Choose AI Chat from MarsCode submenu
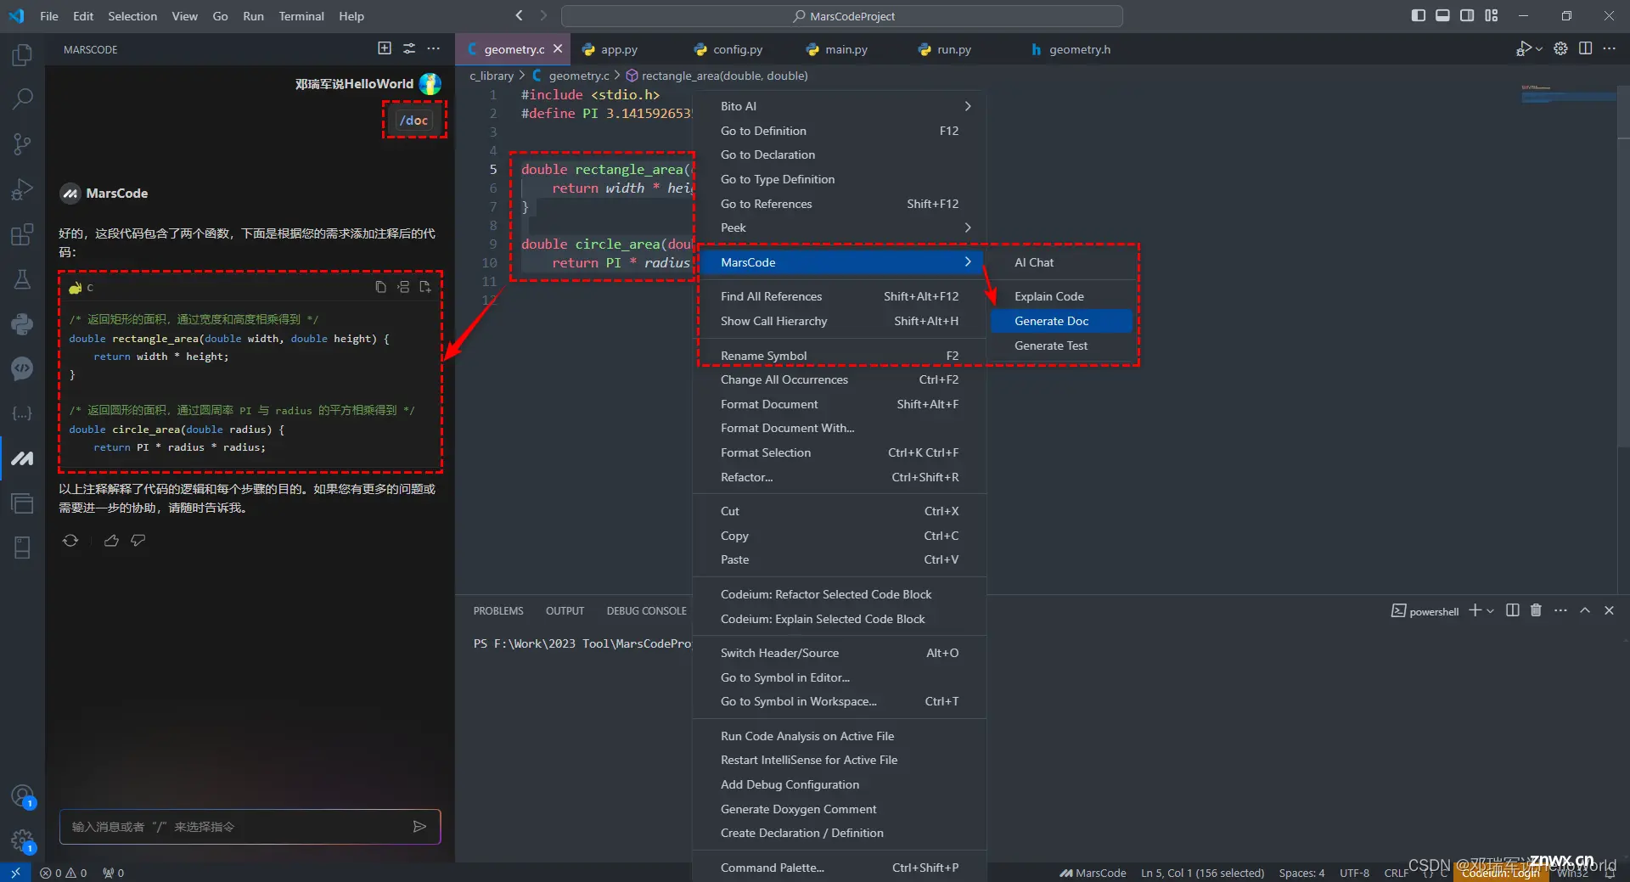 point(1062,262)
